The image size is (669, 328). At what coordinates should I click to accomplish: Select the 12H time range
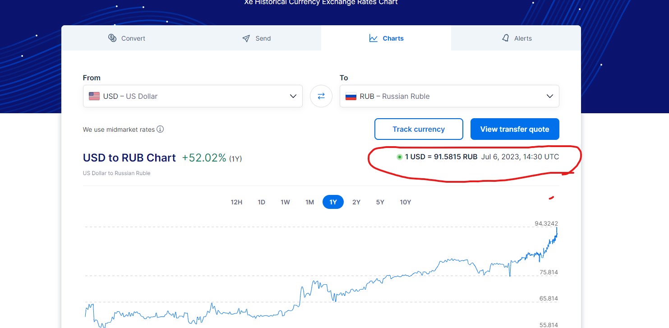pyautogui.click(x=236, y=202)
